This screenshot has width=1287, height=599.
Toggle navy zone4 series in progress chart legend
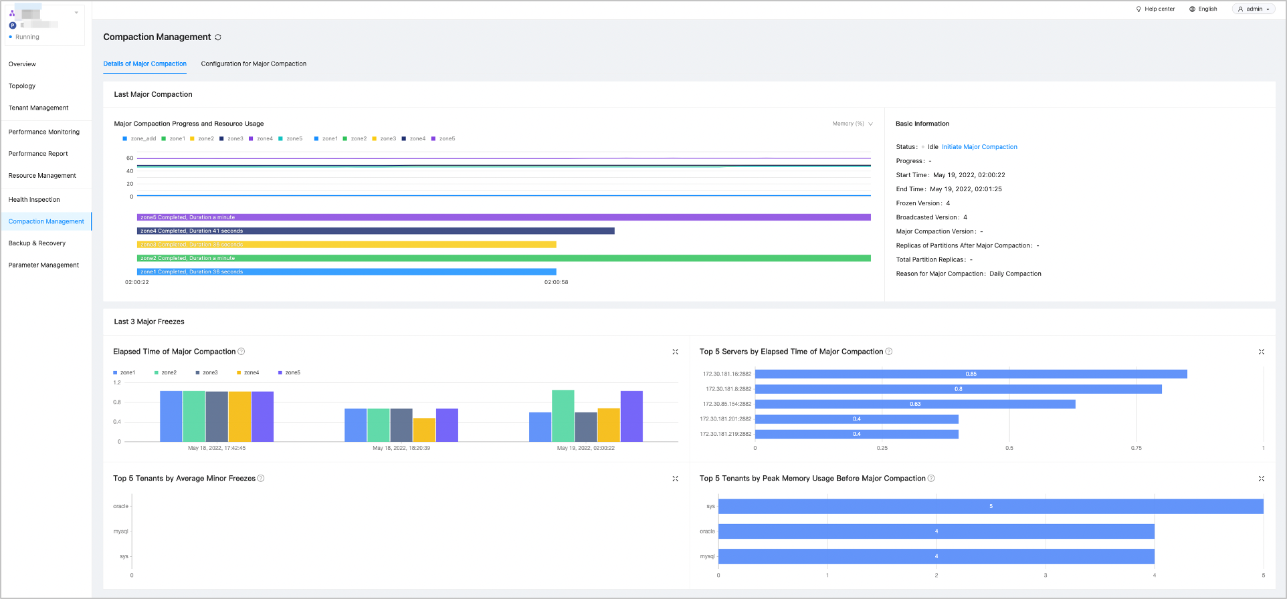tap(413, 139)
